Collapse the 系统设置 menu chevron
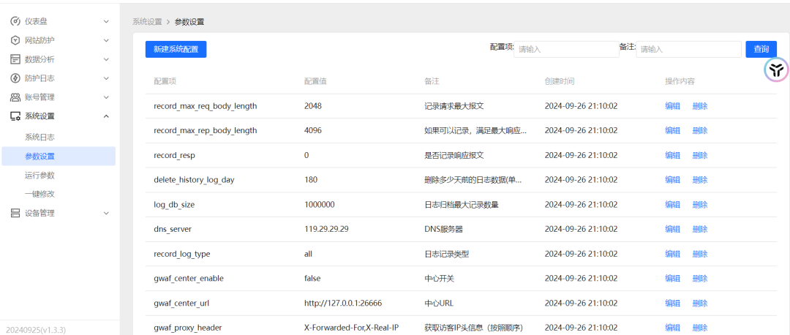Image resolution: width=790 pixels, height=335 pixels. (x=106, y=116)
